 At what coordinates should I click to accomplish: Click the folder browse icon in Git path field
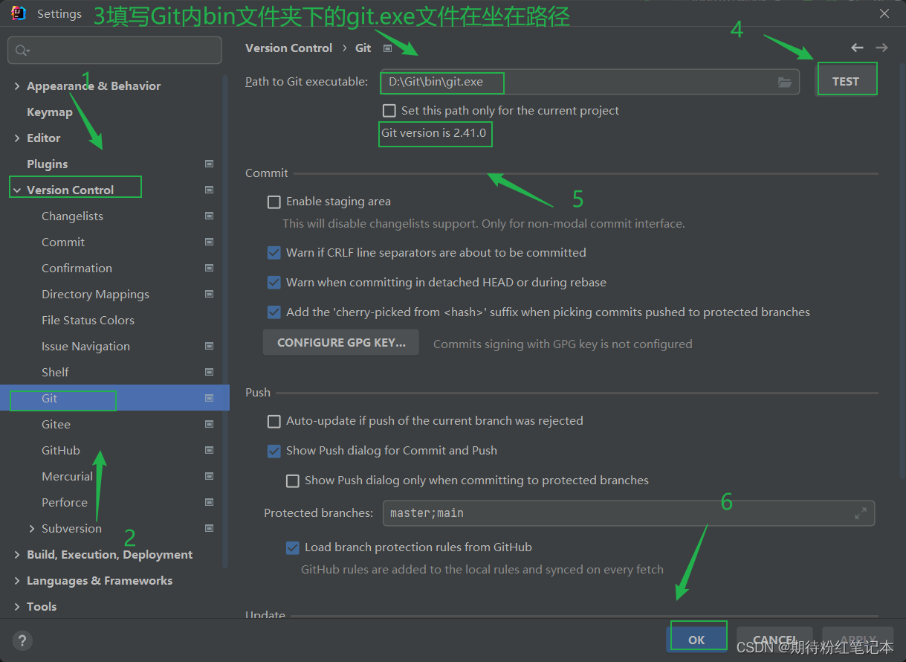tap(785, 83)
